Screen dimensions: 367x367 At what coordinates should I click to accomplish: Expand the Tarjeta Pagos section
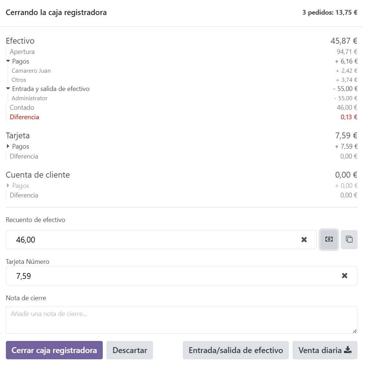click(8, 146)
